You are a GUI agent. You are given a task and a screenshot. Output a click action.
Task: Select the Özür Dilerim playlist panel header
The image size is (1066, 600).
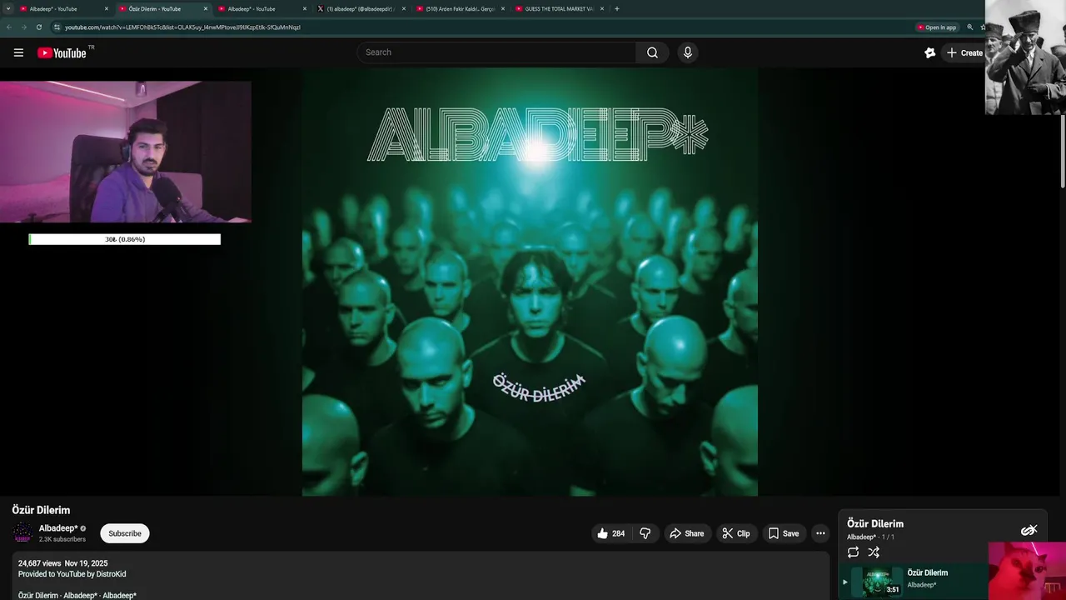point(875,523)
